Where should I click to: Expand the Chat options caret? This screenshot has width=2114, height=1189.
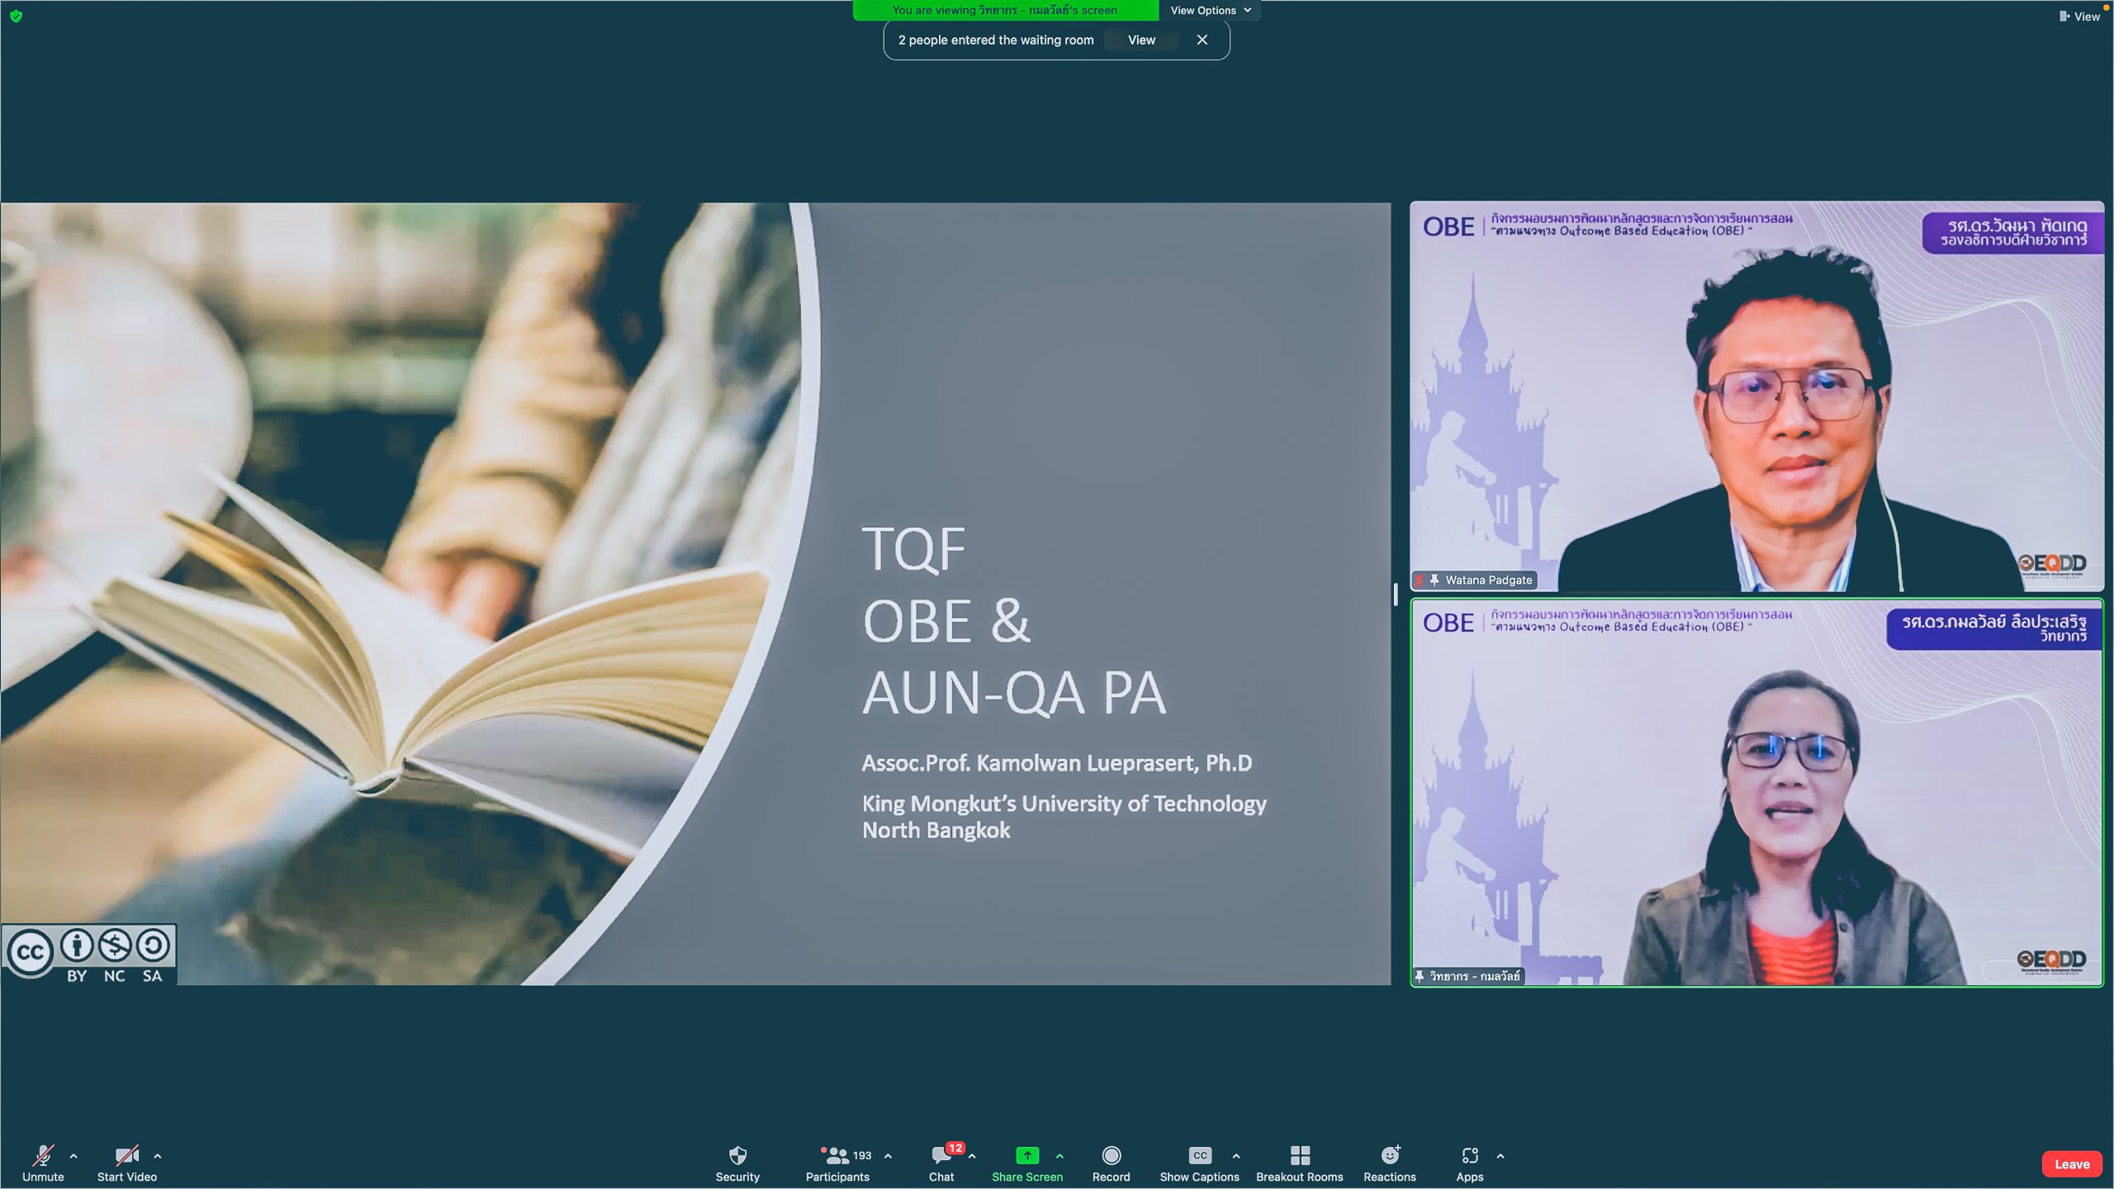click(972, 1156)
